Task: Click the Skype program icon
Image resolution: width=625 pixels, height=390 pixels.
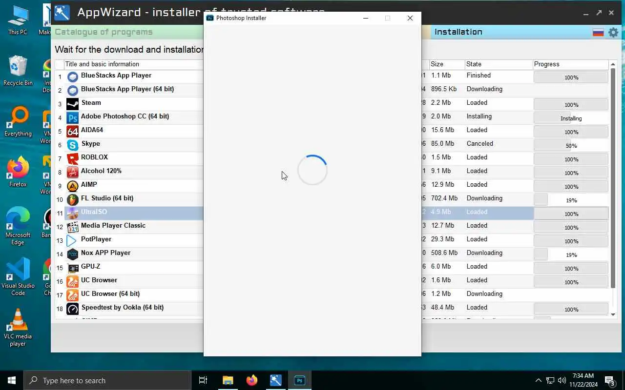Action: pyautogui.click(x=72, y=145)
